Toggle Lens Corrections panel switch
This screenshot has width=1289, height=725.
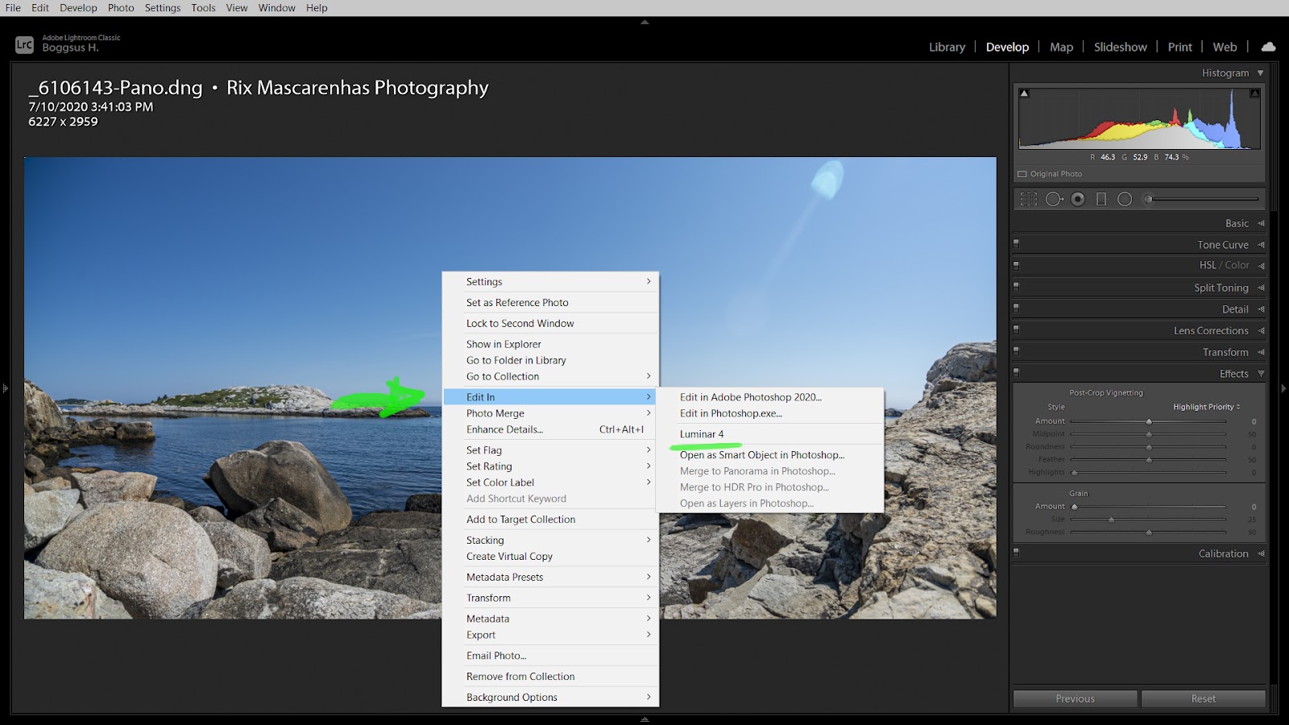tap(1016, 330)
